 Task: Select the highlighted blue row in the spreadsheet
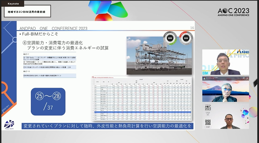[142, 112]
